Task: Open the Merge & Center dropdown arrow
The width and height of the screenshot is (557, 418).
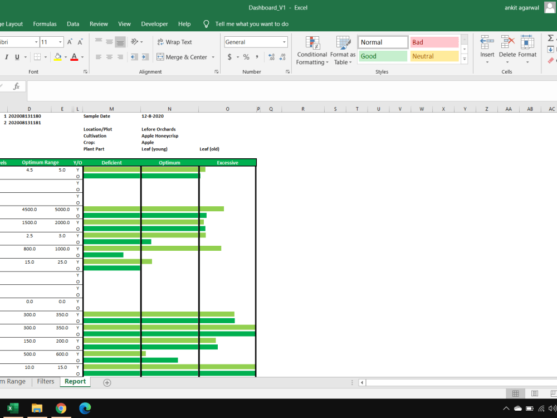Action: pos(213,56)
